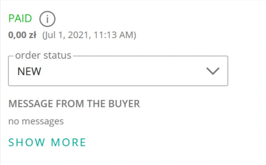Viewport: 266px width, 165px height.
Task: Expand more order details with SHOW MORE
Action: point(47,142)
